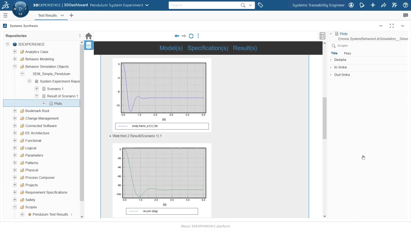The height and width of the screenshot is (231, 411).
Task: Click the body.frame_a.f[1] force plot
Action: pyautogui.click(x=162, y=95)
